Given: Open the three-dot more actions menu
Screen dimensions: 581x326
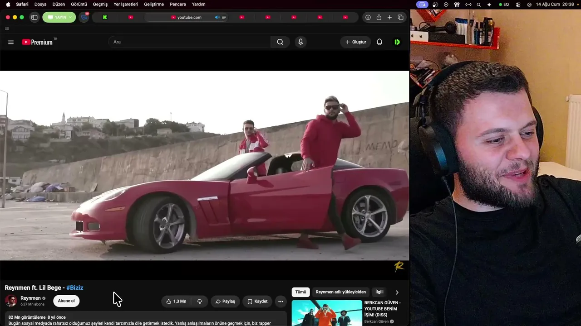Looking at the screenshot, I should point(281,302).
